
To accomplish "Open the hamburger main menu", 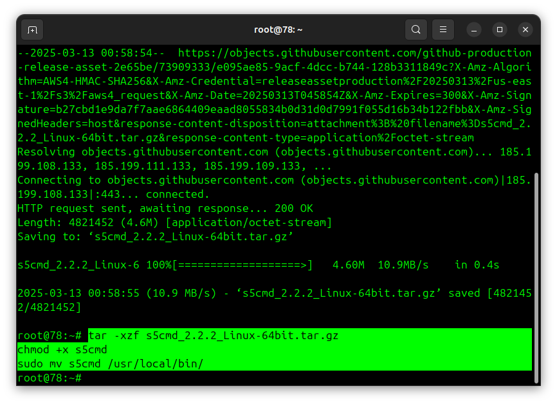I will click(x=443, y=30).
